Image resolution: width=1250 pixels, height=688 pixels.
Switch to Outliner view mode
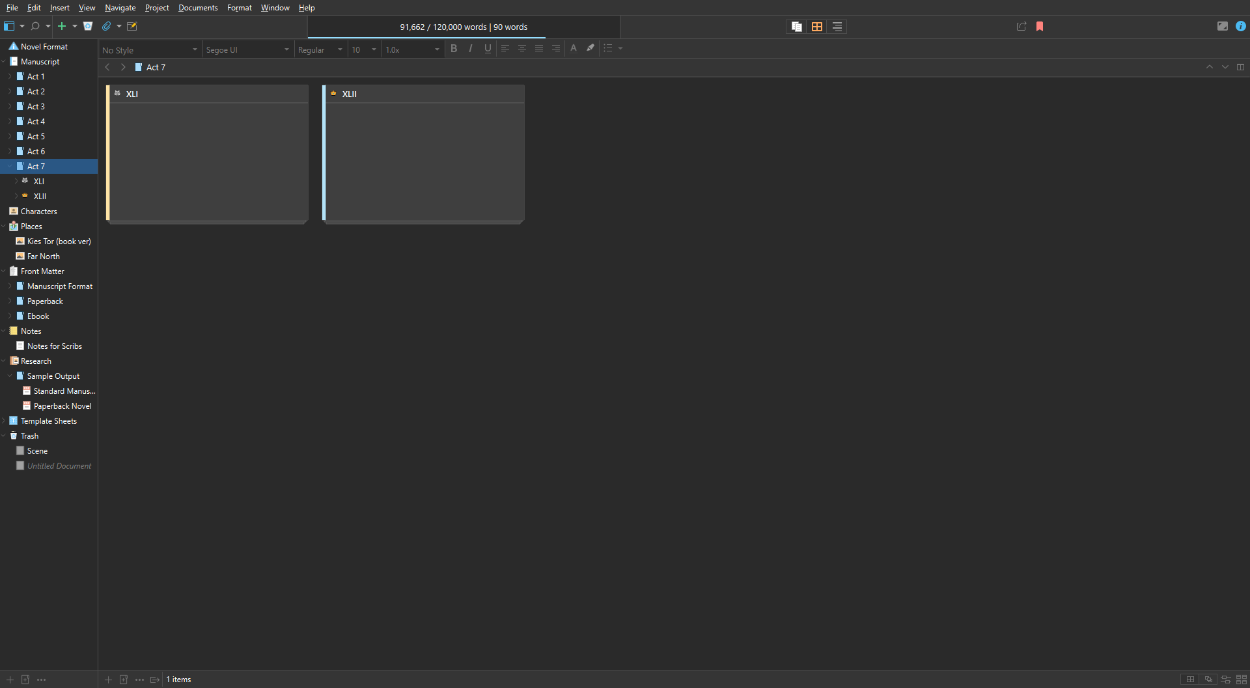(x=837, y=27)
